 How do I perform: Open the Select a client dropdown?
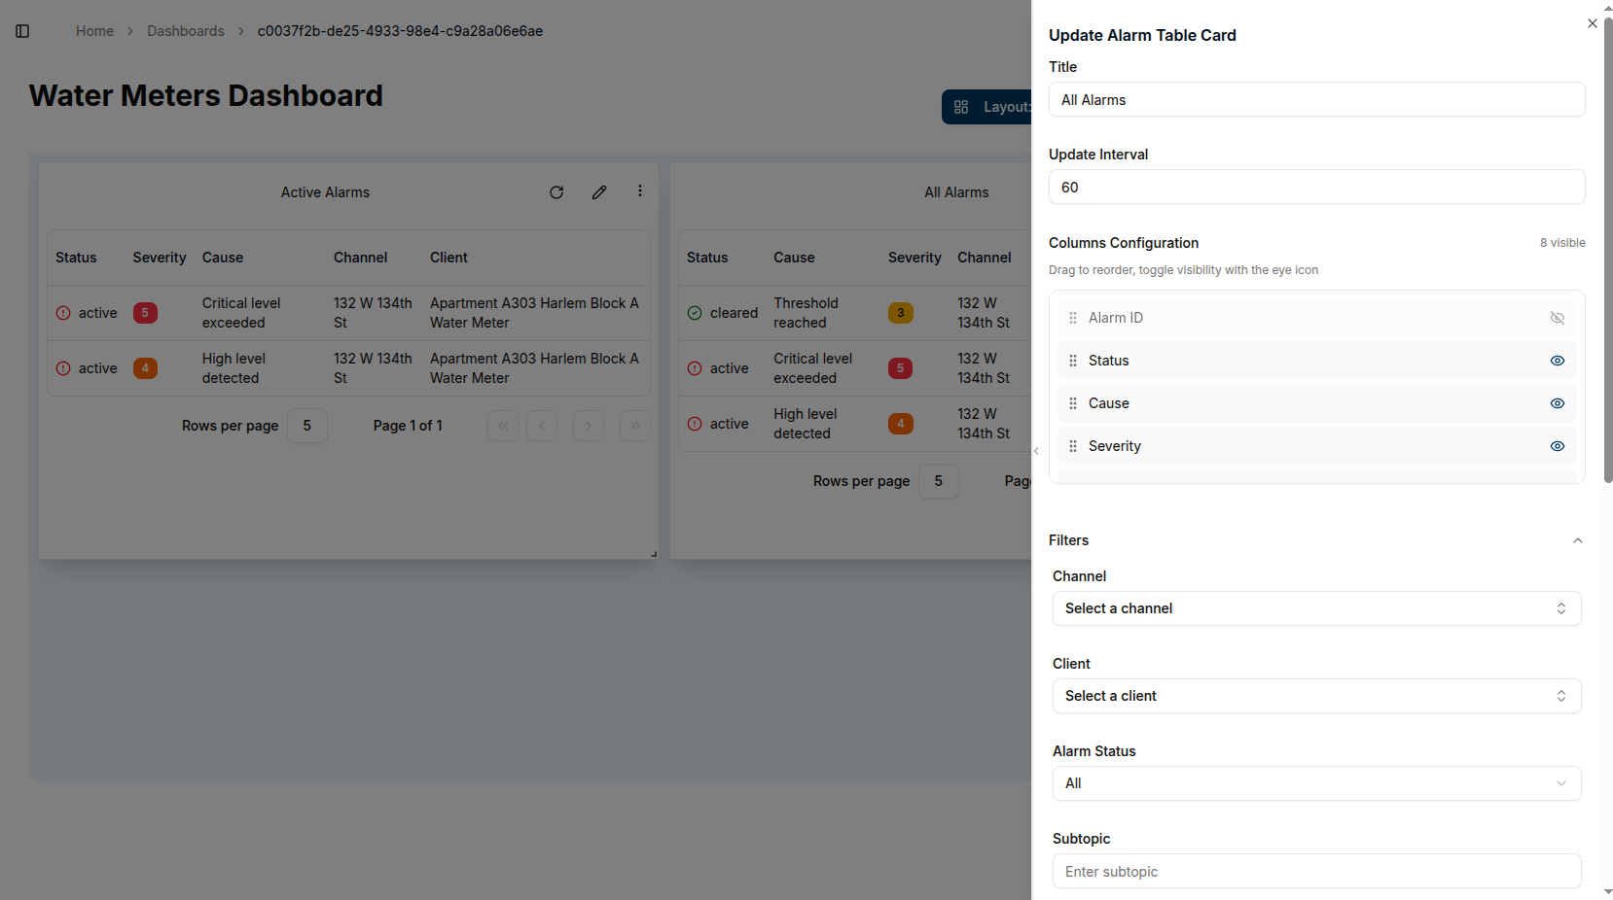pos(1316,696)
